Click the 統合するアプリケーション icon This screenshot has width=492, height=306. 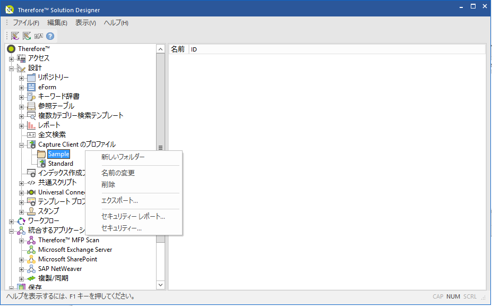pos(21,231)
